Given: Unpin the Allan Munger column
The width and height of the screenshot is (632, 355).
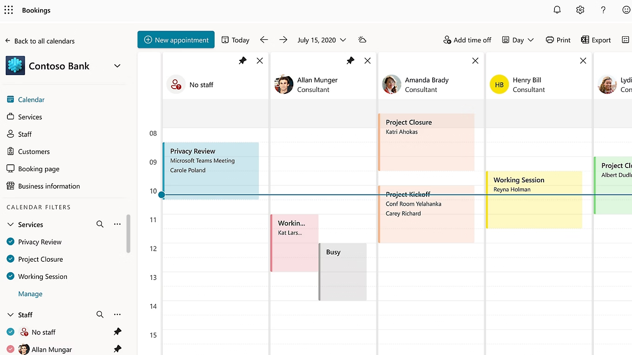Looking at the screenshot, I should click(x=350, y=60).
